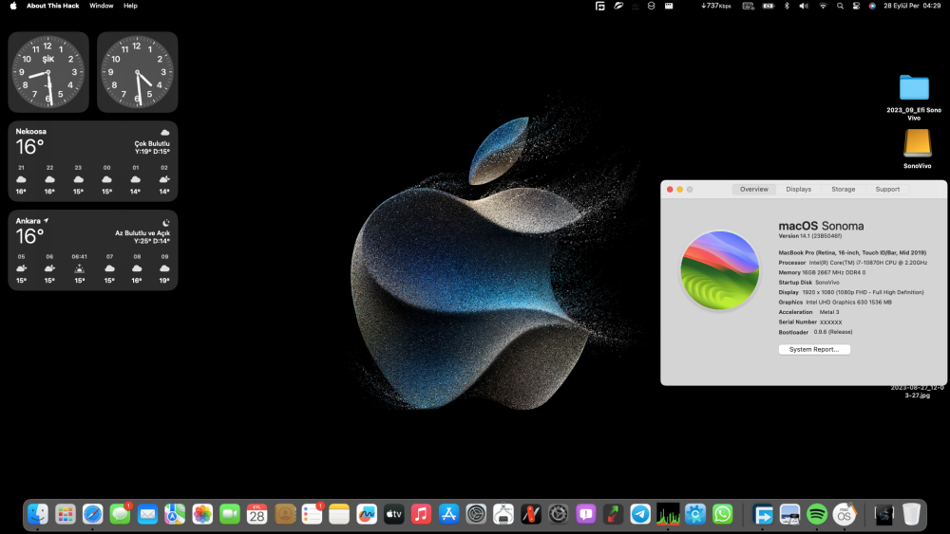This screenshot has height=534, width=950.
Task: Open the Window menu
Action: tap(102, 6)
